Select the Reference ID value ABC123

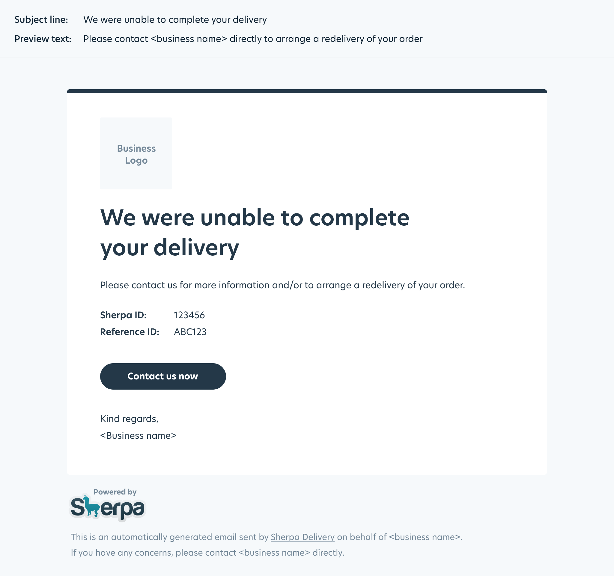coord(190,332)
